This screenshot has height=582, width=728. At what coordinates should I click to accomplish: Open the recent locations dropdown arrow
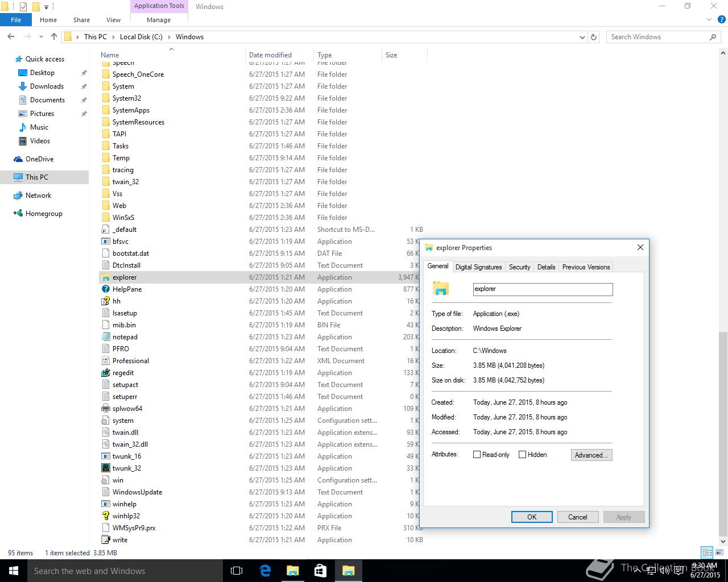tap(42, 37)
